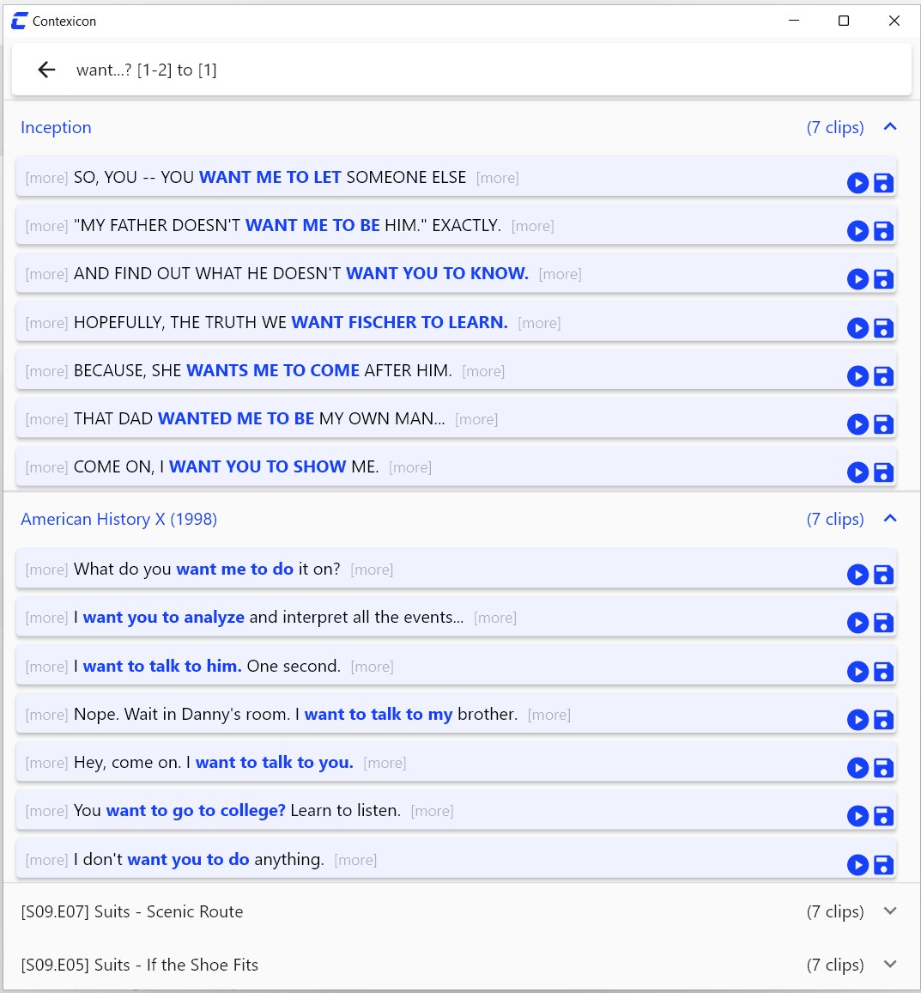Show following context after 'HIM." EXACTLY.'
Image resolution: width=921 pixels, height=993 pixels.
[532, 226]
